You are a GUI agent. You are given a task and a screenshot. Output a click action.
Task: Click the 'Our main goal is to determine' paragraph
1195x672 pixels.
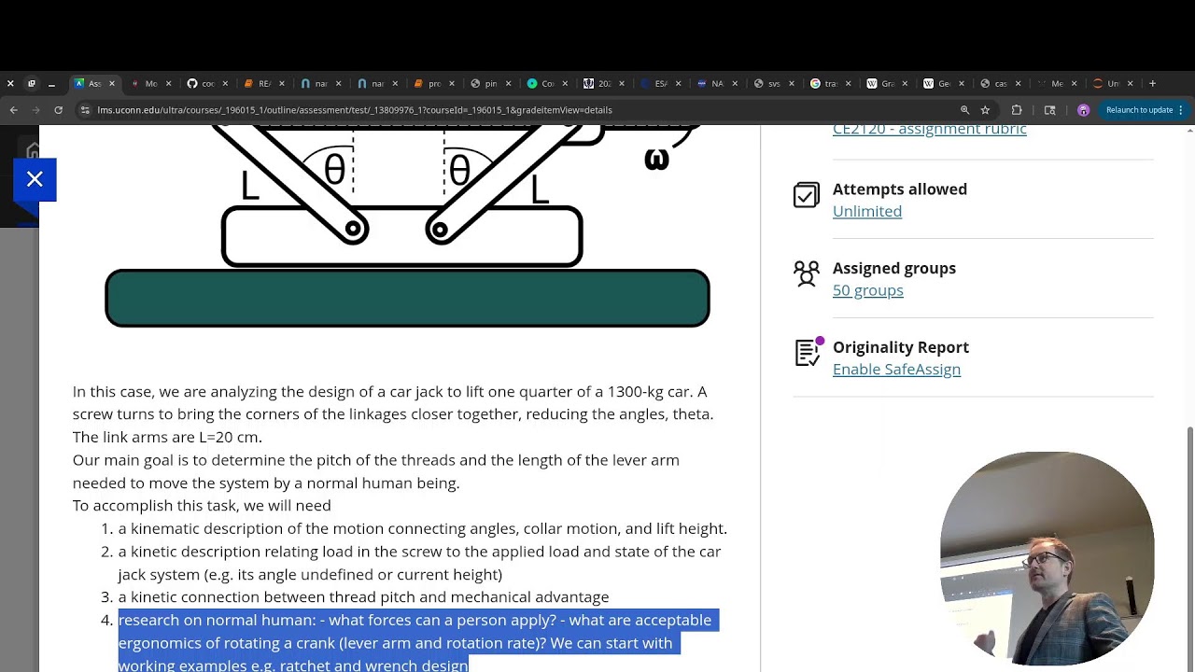pyautogui.click(x=376, y=471)
